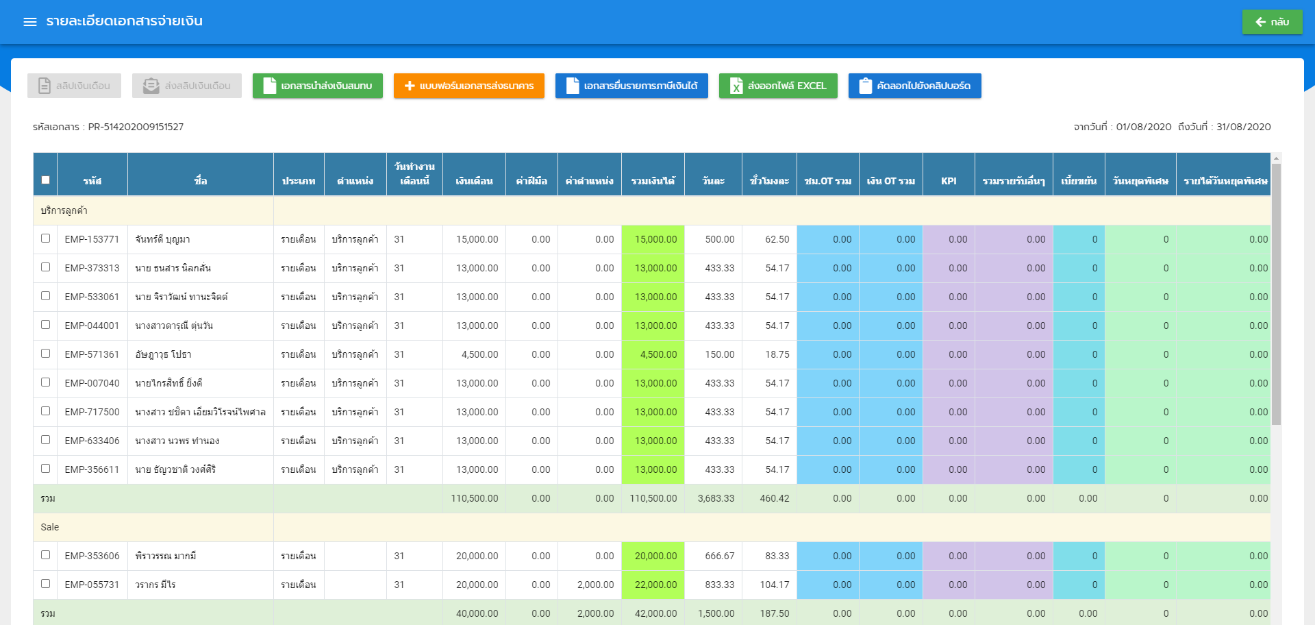The image size is (1315, 625).
Task: Click the Sale group row
Action: tap(652, 527)
